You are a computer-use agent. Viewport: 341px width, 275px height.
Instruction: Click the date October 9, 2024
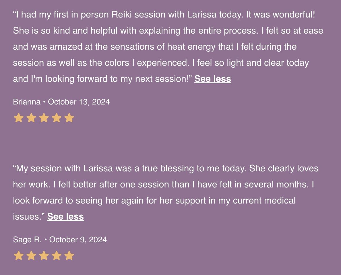pos(78,239)
